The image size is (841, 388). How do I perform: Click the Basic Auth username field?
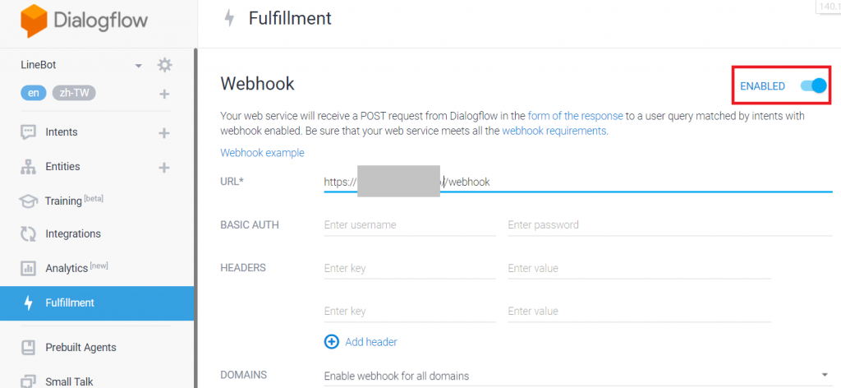[410, 225]
